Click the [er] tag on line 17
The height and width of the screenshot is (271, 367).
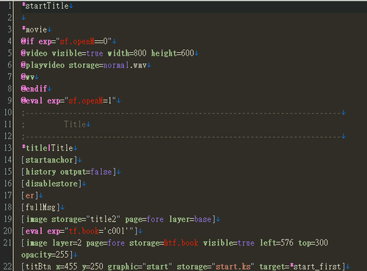(x=30, y=196)
